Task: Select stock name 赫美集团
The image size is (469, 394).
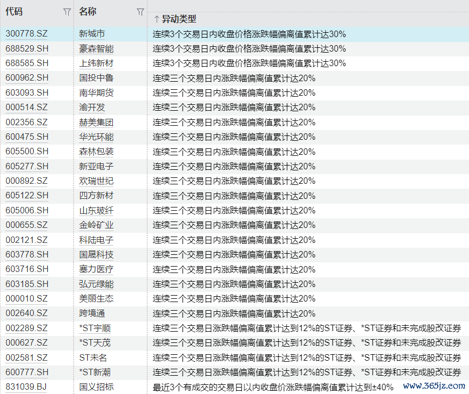Action: [x=96, y=122]
